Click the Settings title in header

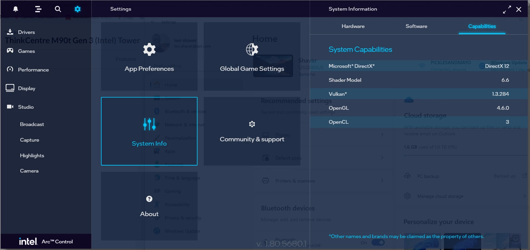tap(121, 9)
